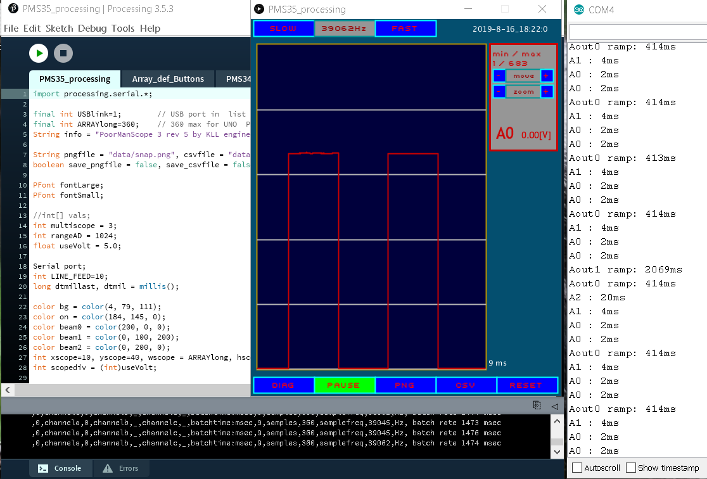The width and height of the screenshot is (707, 479).
Task: Toggle the green PAUSE button
Action: click(x=343, y=385)
